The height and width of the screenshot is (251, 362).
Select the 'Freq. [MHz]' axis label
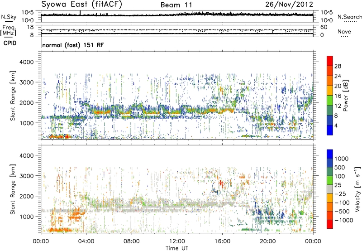[x=8, y=31]
